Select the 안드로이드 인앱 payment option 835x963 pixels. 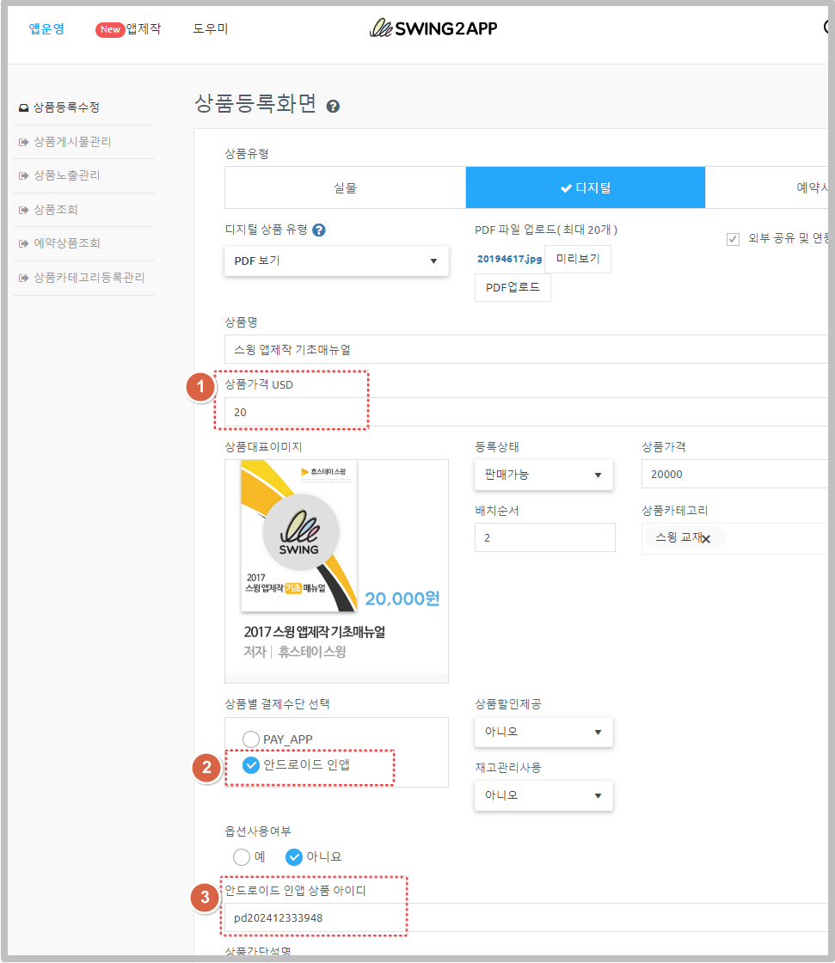(x=251, y=765)
